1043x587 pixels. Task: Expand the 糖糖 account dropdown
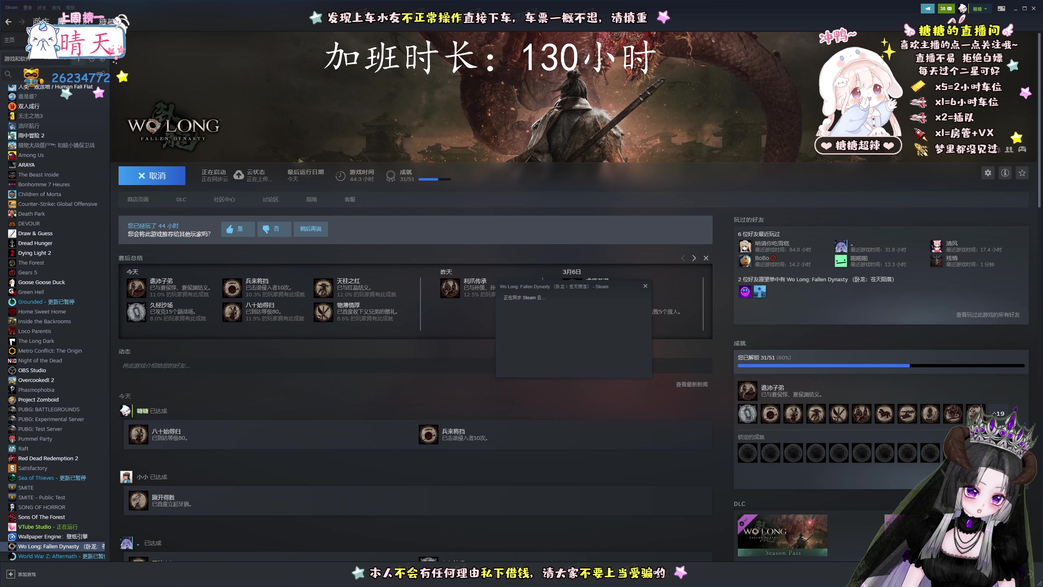[x=980, y=8]
